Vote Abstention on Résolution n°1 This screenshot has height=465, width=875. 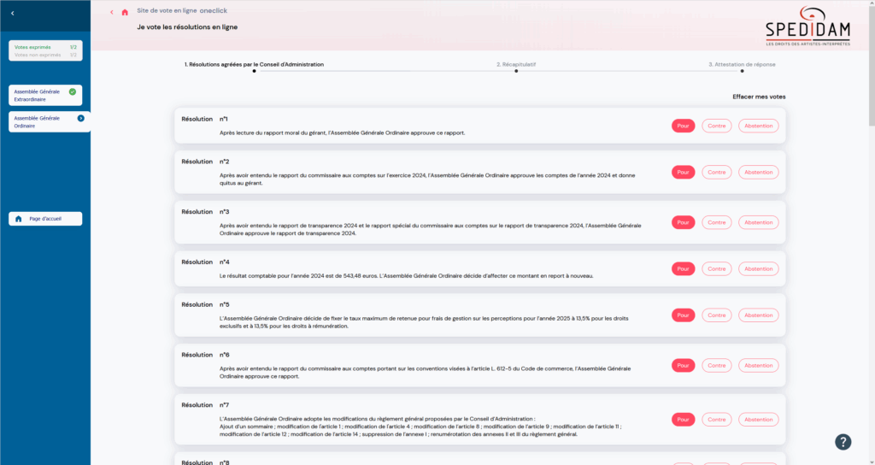click(x=759, y=126)
